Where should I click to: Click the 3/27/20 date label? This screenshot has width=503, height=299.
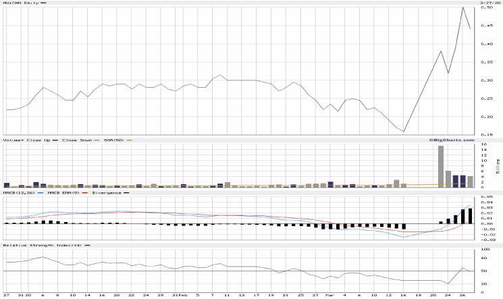coord(489,3)
